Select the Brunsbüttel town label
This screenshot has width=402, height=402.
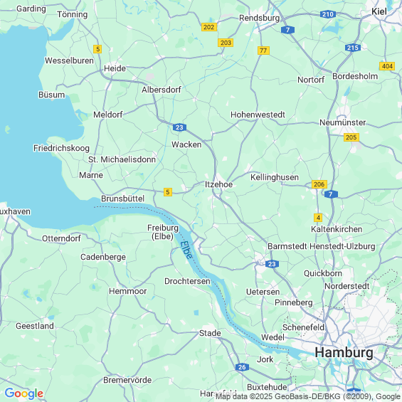pyautogui.click(x=123, y=199)
